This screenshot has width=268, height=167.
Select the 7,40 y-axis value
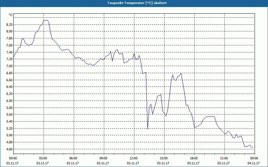(x=10, y=52)
